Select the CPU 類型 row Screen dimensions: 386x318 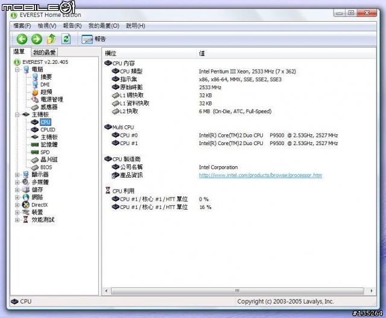pyautogui.click(x=131, y=71)
